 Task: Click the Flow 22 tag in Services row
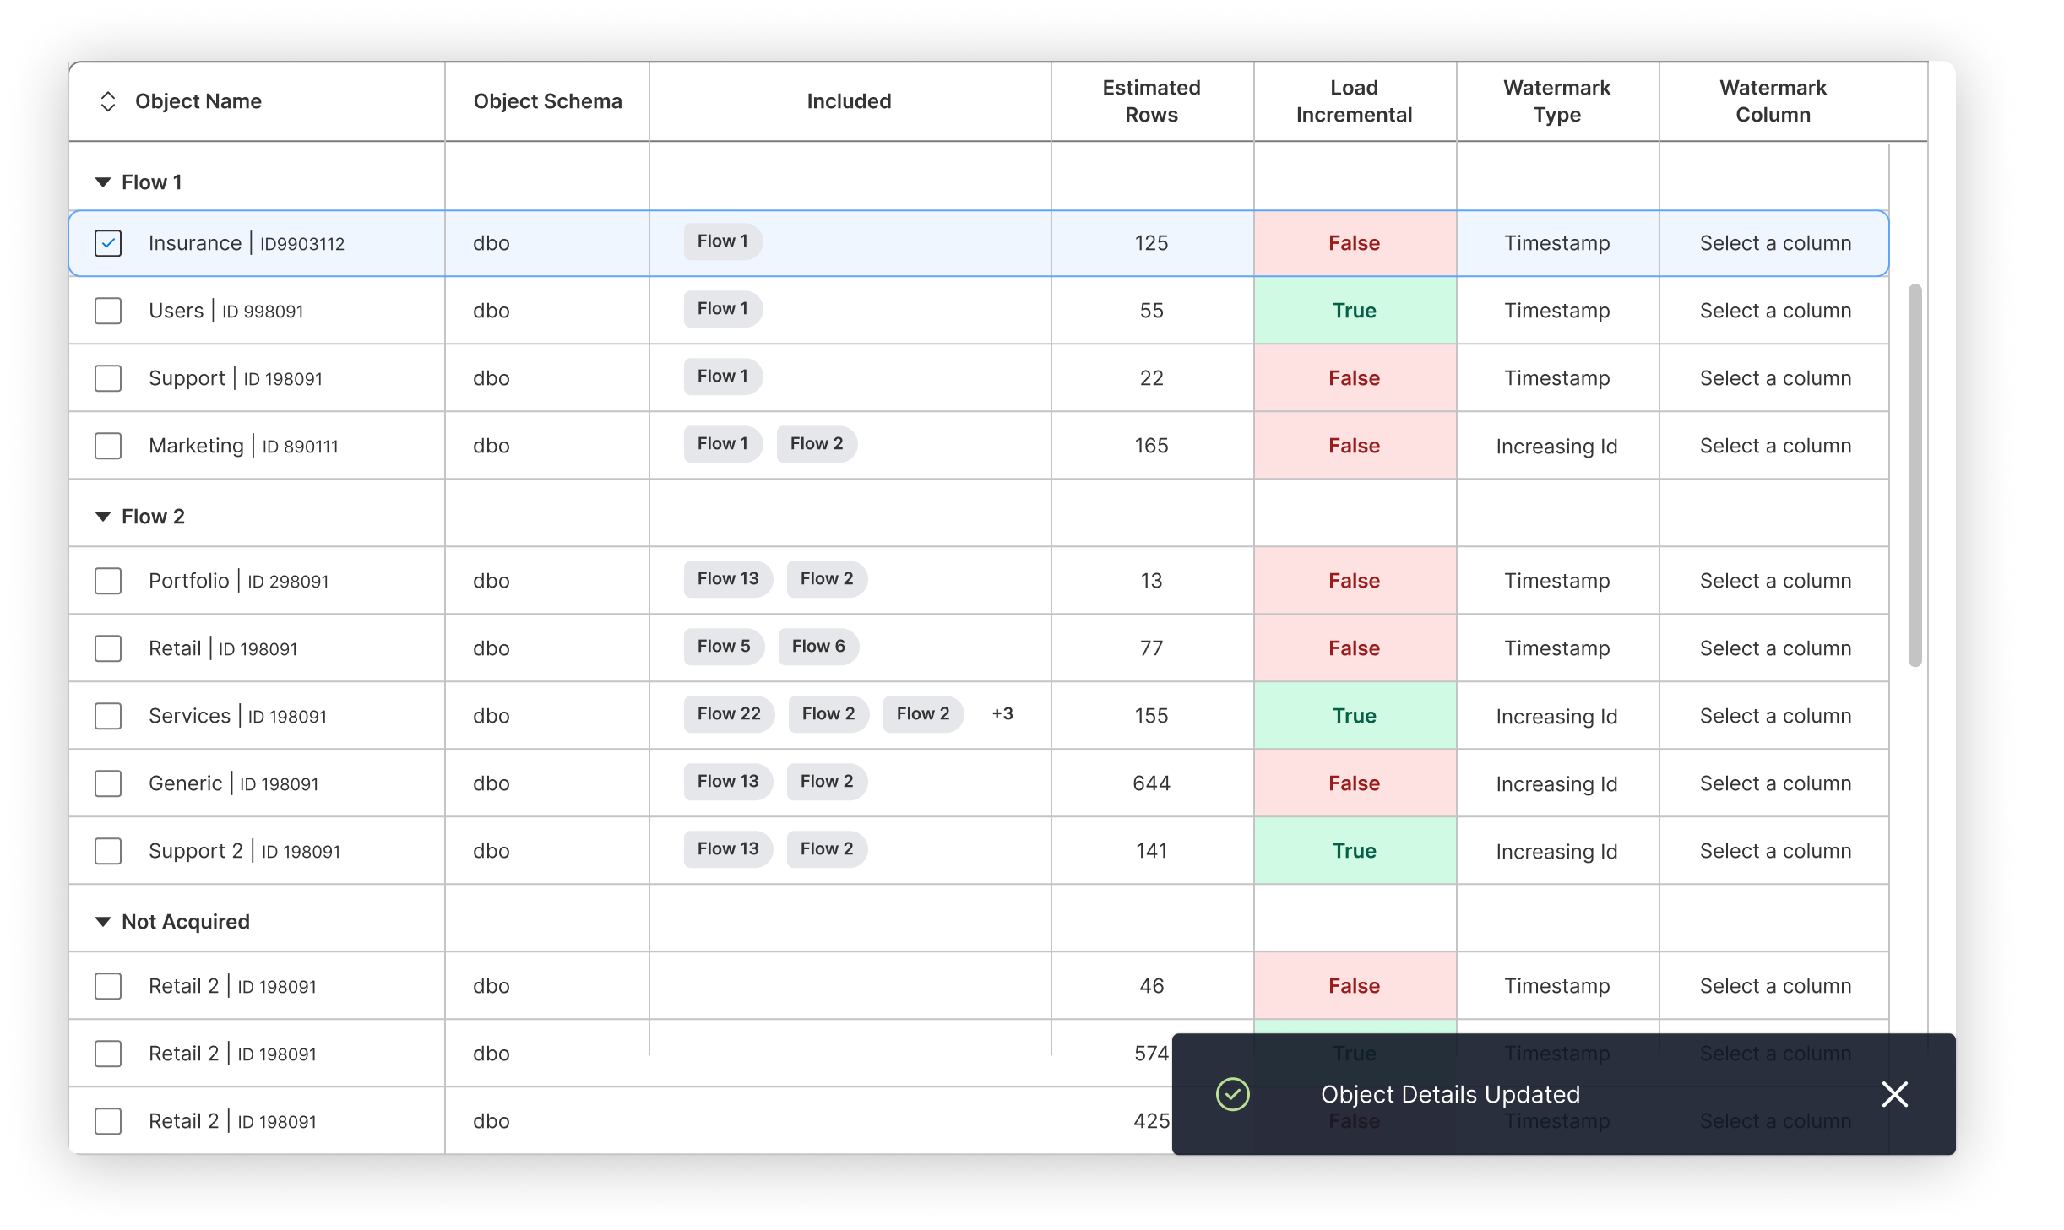[x=729, y=714]
